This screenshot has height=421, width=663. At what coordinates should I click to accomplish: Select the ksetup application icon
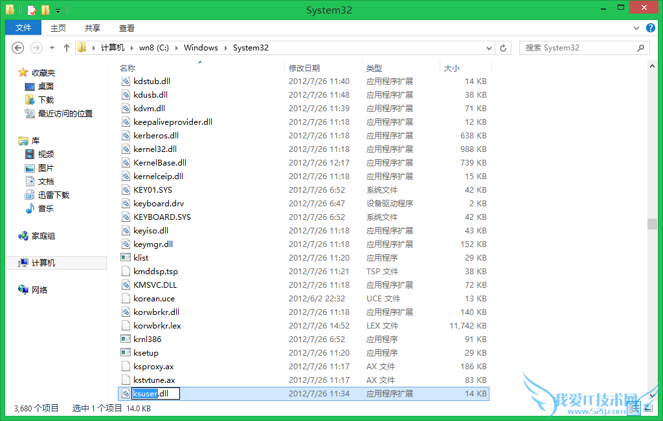pos(126,352)
